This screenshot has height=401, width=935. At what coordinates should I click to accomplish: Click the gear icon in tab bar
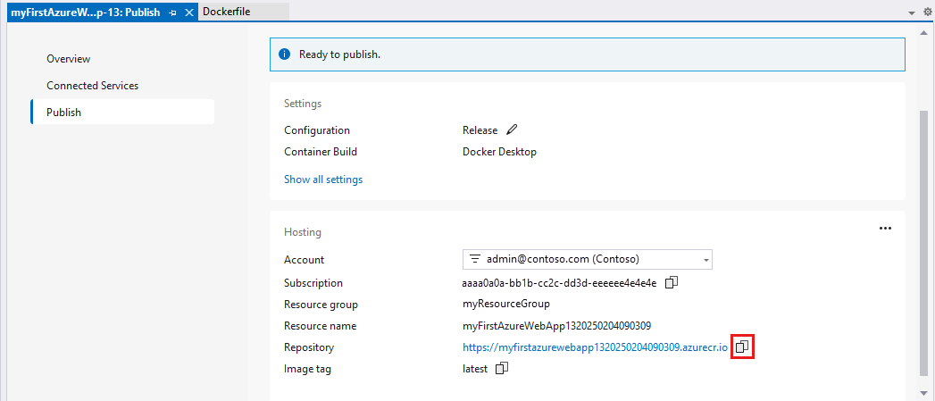927,12
